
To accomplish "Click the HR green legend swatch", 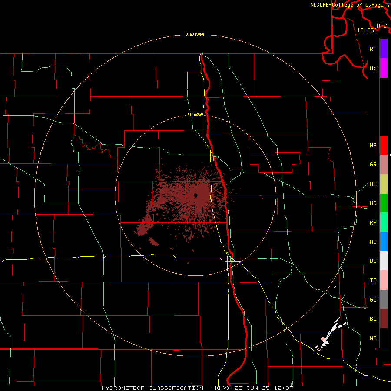I will pos(384,203).
